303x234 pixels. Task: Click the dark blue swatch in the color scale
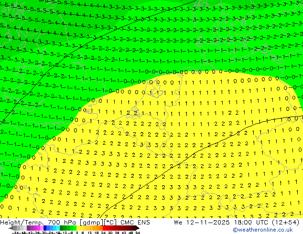click(45, 228)
